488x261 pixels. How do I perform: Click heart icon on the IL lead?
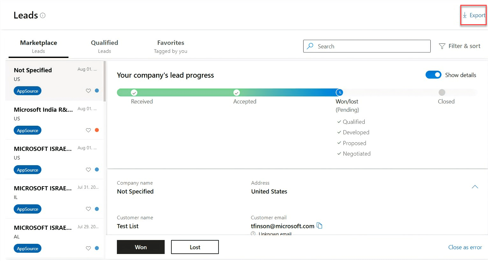click(x=88, y=209)
